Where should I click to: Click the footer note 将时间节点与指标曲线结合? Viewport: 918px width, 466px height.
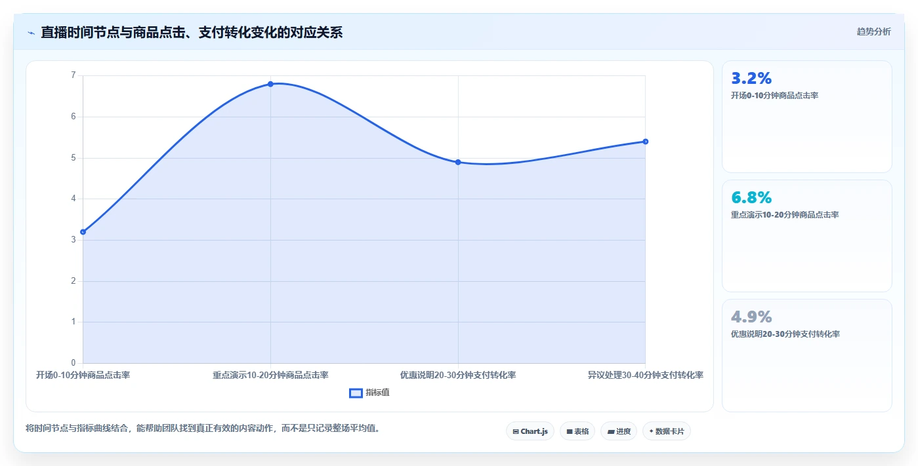202,429
